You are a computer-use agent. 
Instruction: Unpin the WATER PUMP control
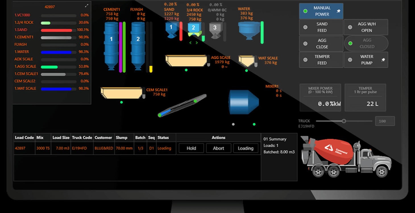click(x=383, y=60)
